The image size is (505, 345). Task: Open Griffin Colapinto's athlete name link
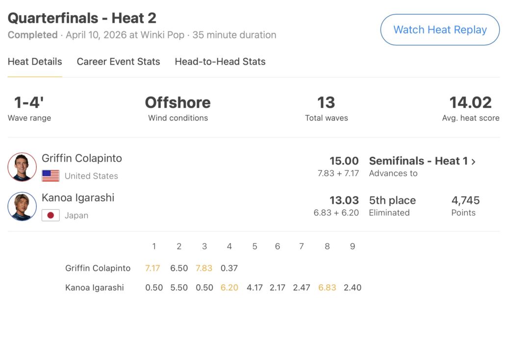pyautogui.click(x=82, y=158)
